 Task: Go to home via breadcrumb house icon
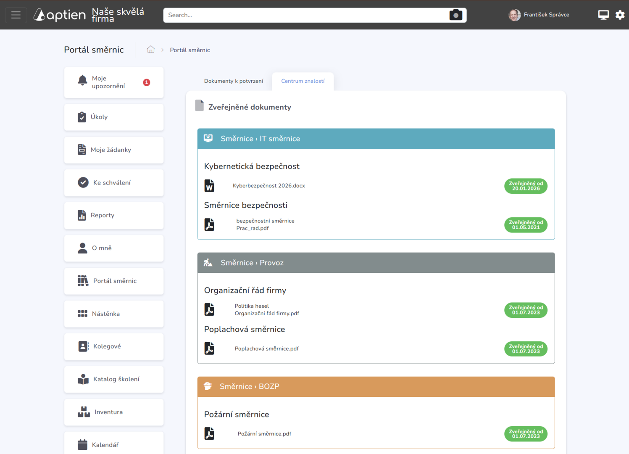coord(151,50)
